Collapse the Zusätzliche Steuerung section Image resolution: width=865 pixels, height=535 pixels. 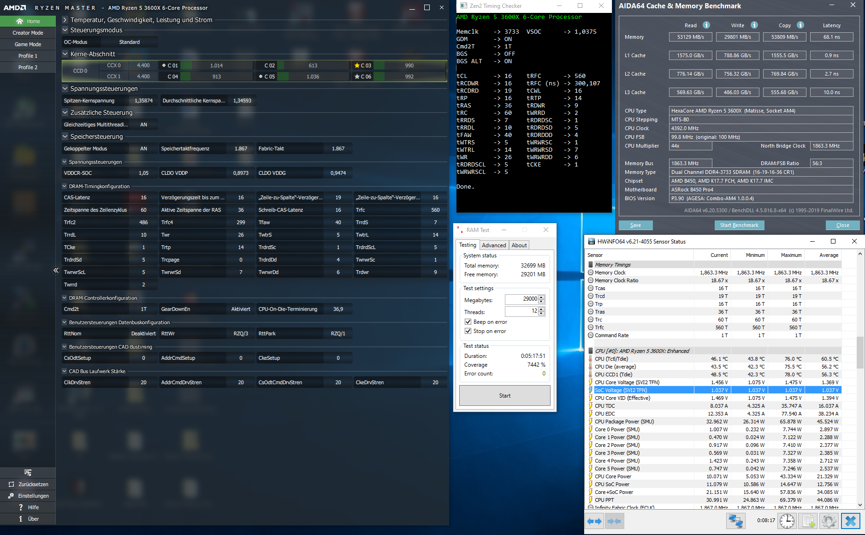click(65, 113)
